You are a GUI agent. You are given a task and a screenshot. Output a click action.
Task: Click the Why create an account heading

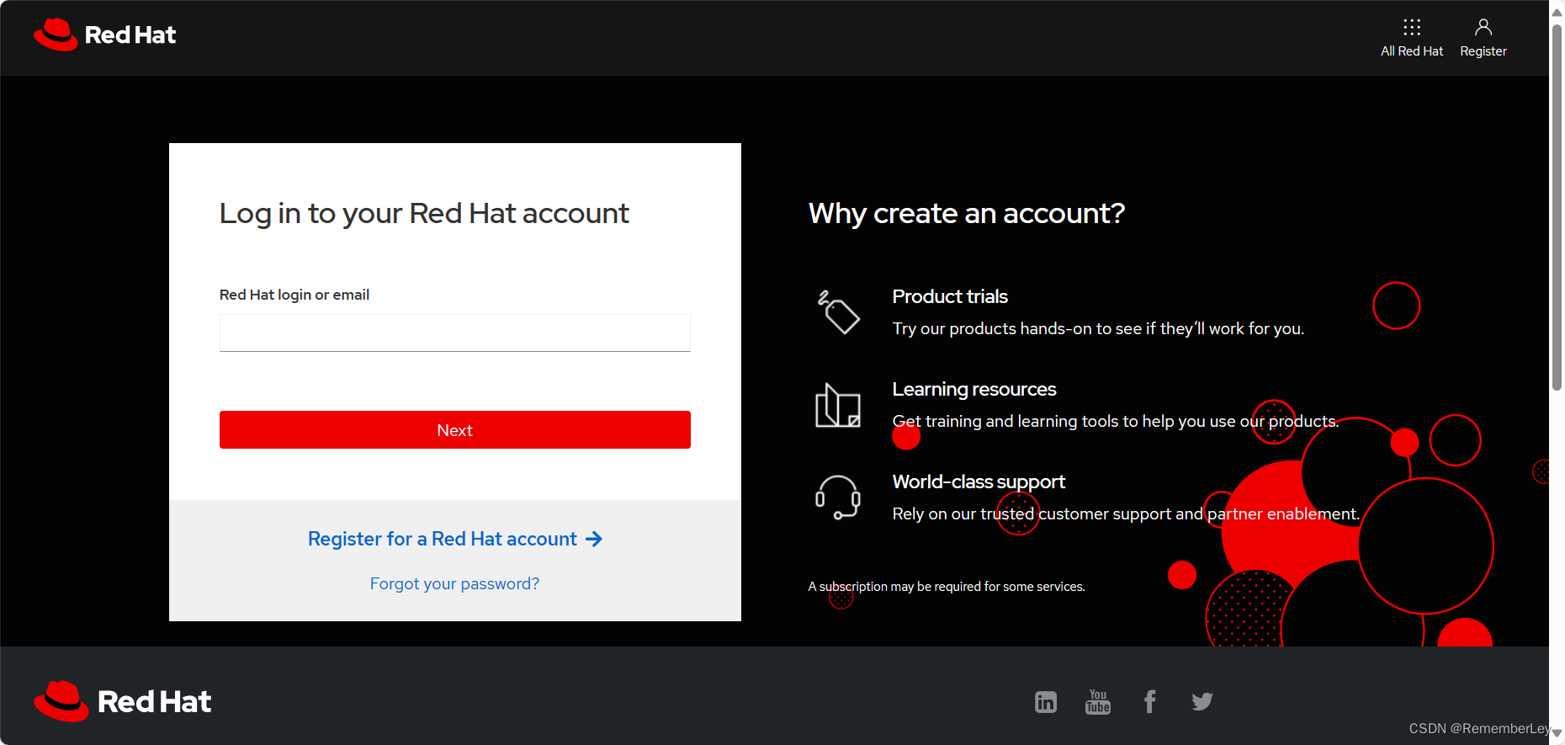click(967, 213)
